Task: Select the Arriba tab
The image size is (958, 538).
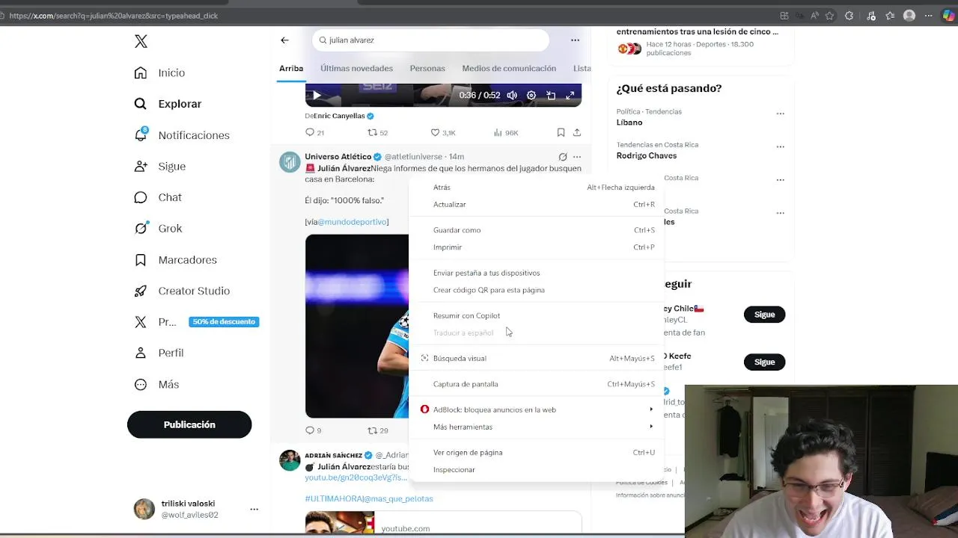Action: tap(291, 68)
